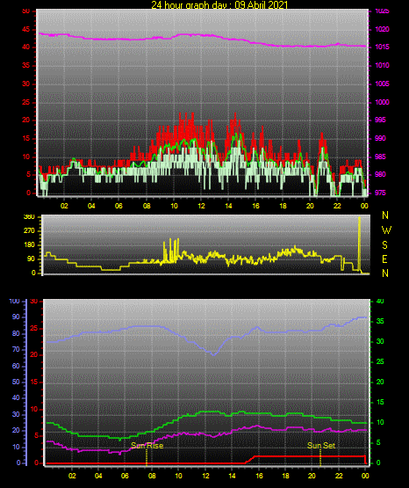
Task: Select the S wind direction label
Action: pyautogui.click(x=384, y=245)
